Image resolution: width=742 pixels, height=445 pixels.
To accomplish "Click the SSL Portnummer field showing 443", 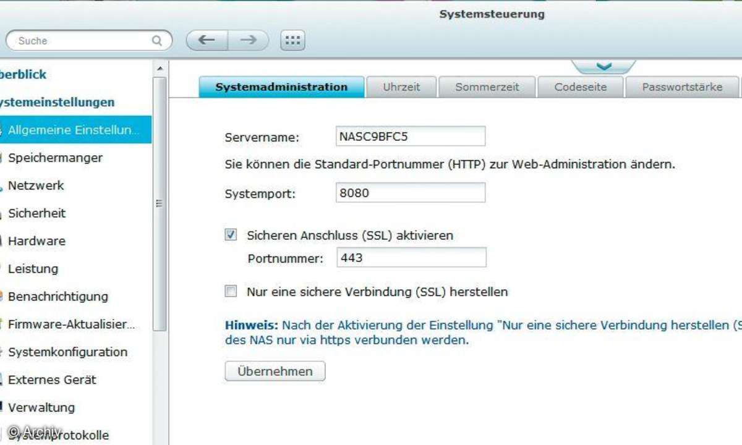I will coord(411,257).
